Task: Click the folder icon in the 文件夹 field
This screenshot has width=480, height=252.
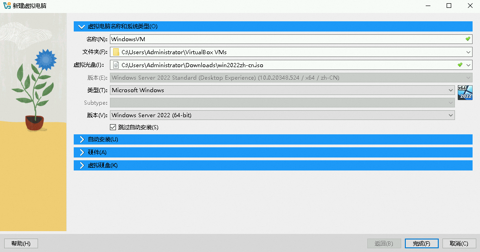Action: point(116,52)
